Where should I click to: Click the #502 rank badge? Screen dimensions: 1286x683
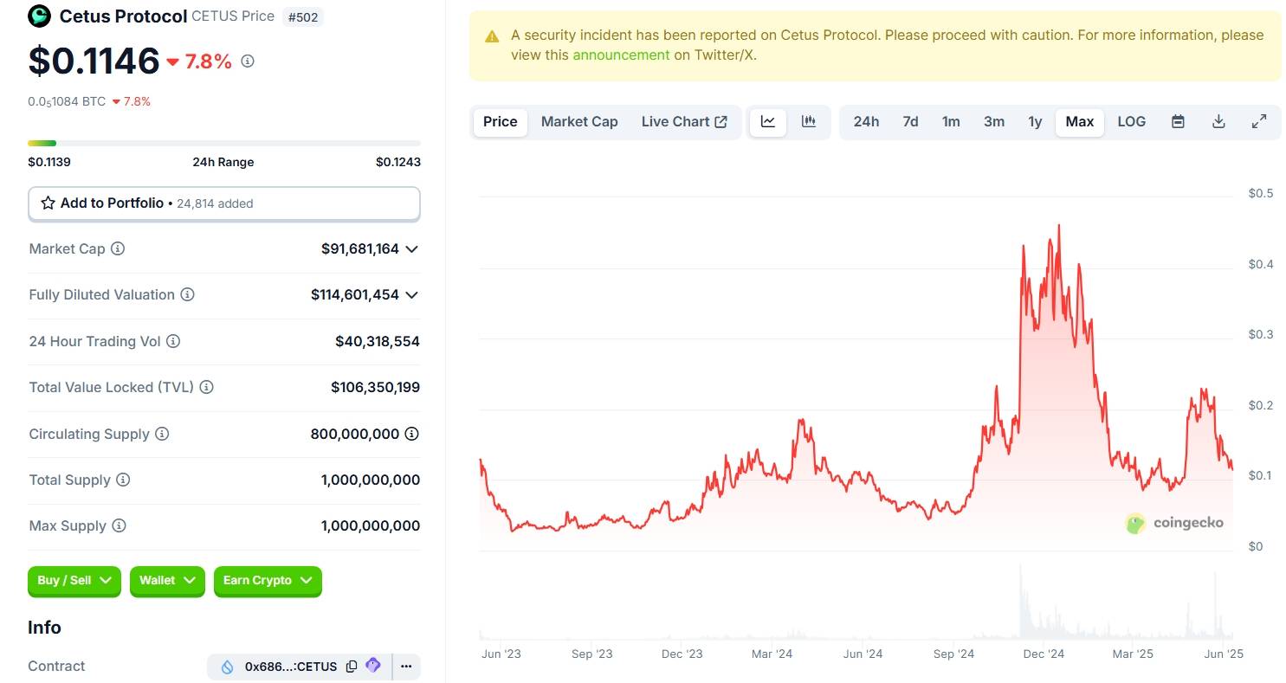tap(302, 16)
